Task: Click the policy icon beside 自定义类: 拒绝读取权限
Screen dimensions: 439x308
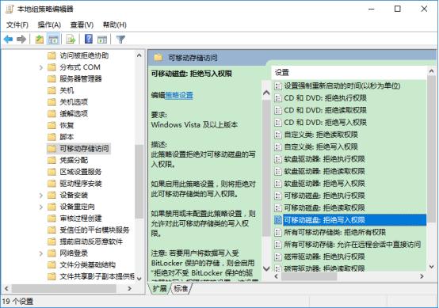Action: click(x=277, y=135)
